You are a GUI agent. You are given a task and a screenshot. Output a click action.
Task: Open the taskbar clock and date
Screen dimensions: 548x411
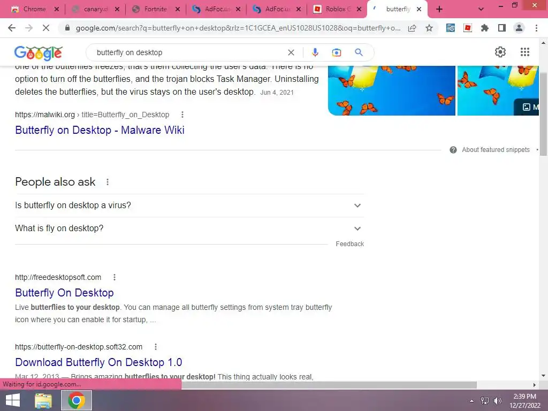[x=524, y=400]
